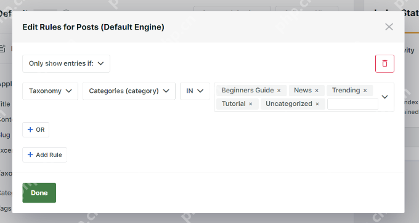This screenshot has height=223, width=419.
Task: Select the Tutorial tag text
Action: (234, 103)
